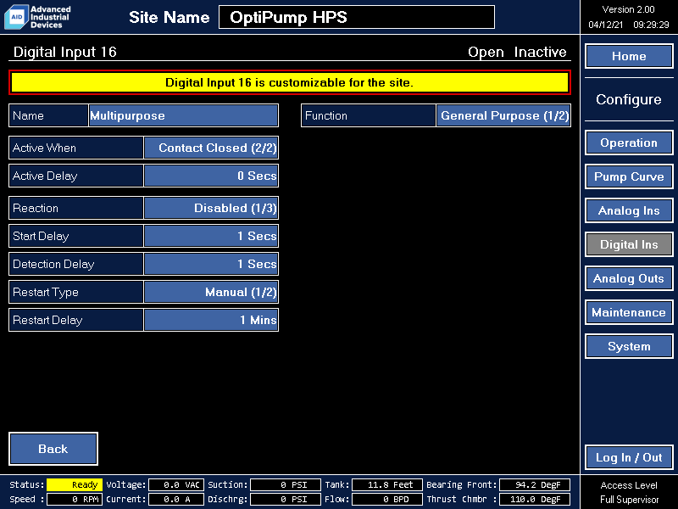The width and height of the screenshot is (678, 509).
Task: Click the date 04/12/21
Action: pyautogui.click(x=605, y=25)
